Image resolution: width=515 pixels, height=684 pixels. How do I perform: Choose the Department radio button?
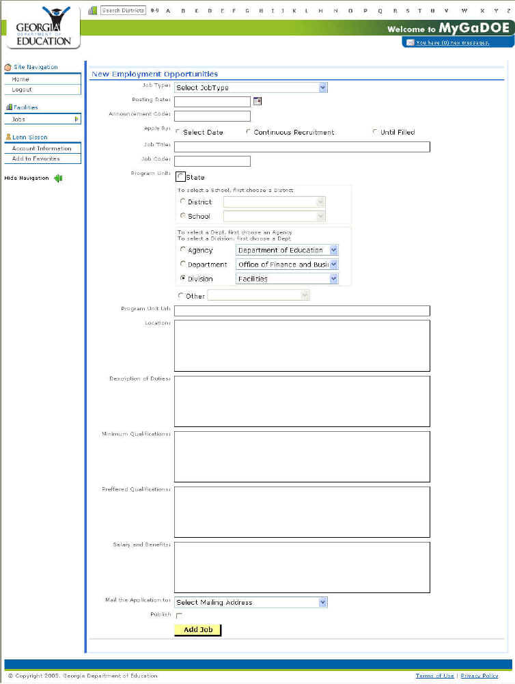183,264
